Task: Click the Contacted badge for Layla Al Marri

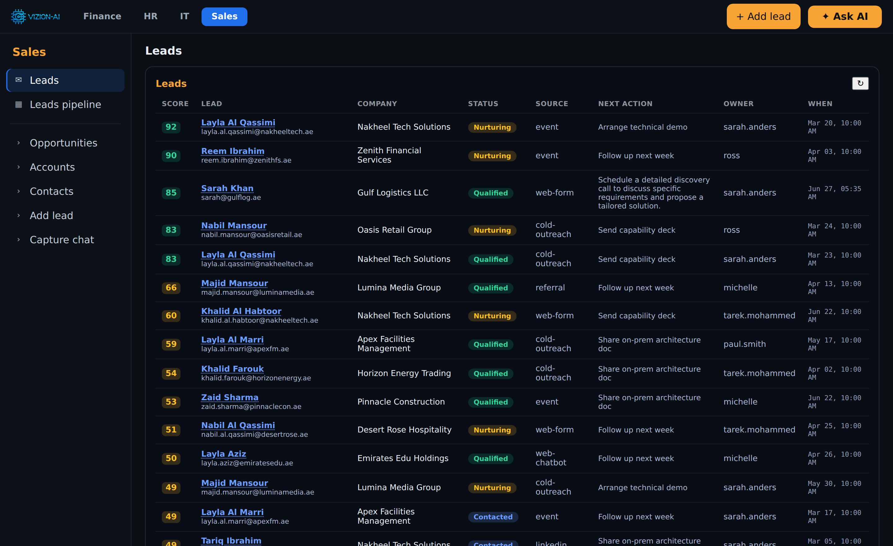Action: tap(493, 517)
